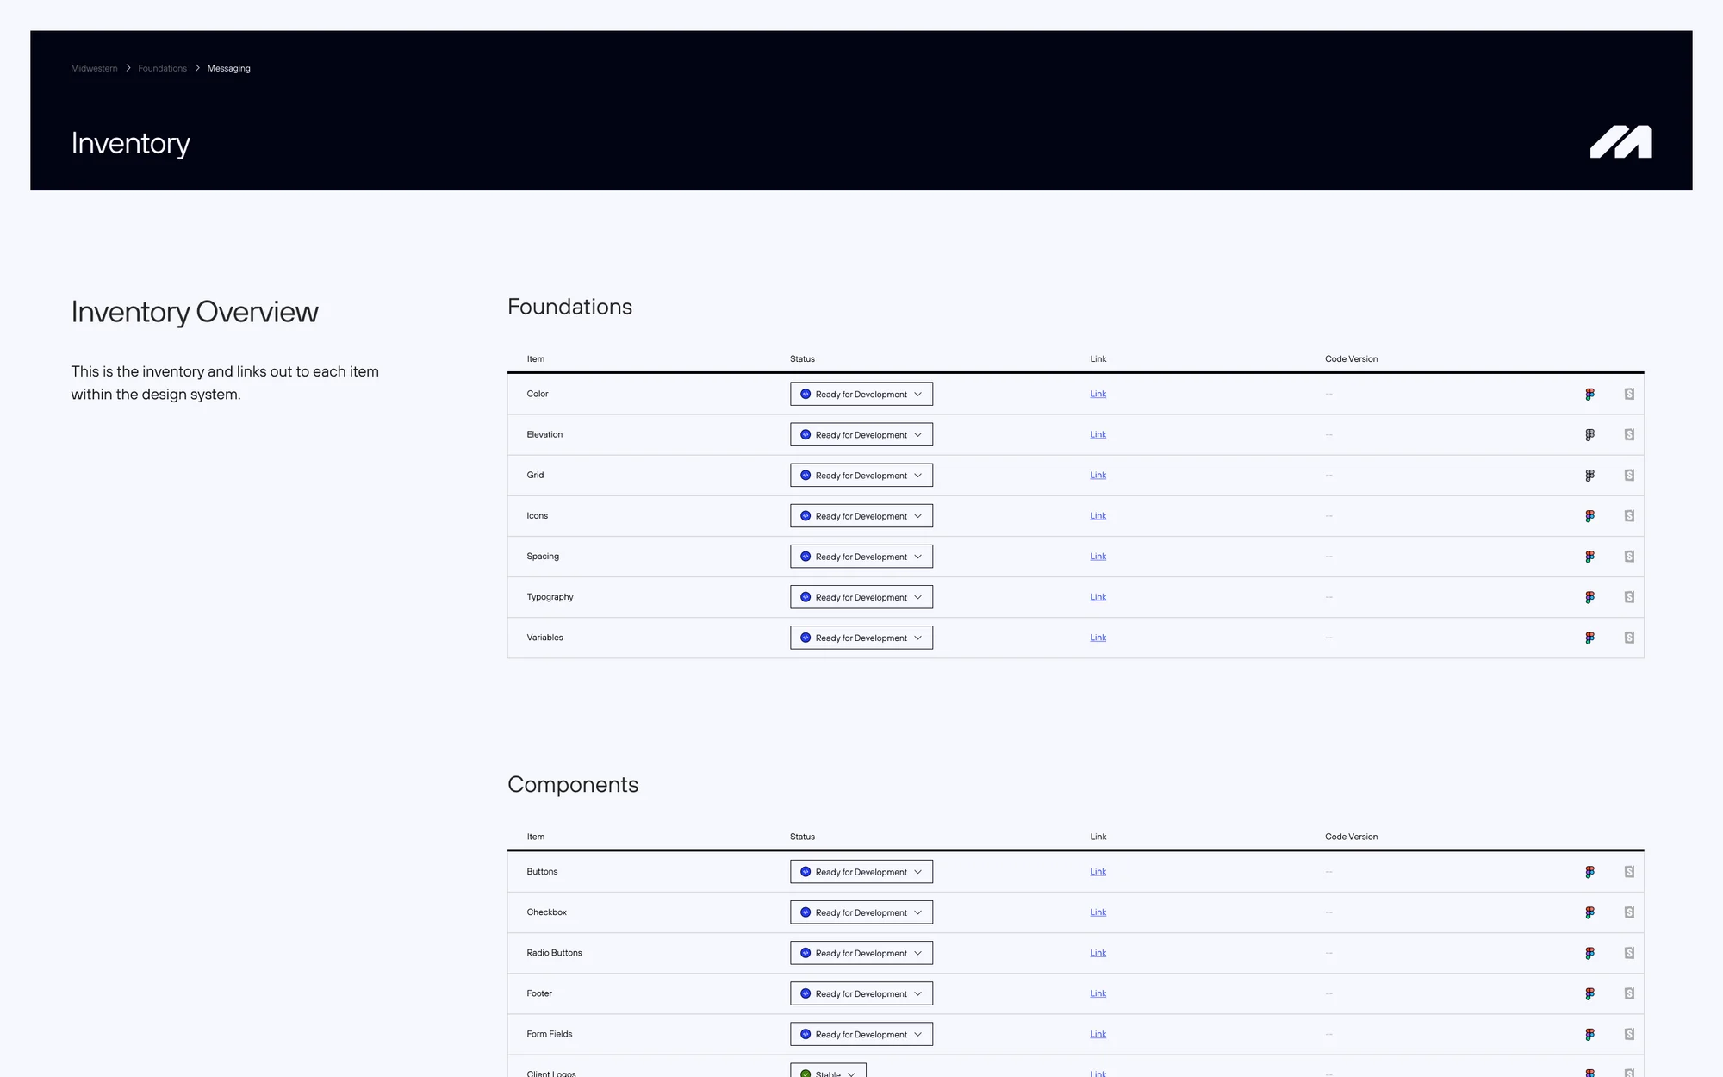Open the Figma icon in the Form Fields row
The image size is (1723, 1077).
1589,1033
